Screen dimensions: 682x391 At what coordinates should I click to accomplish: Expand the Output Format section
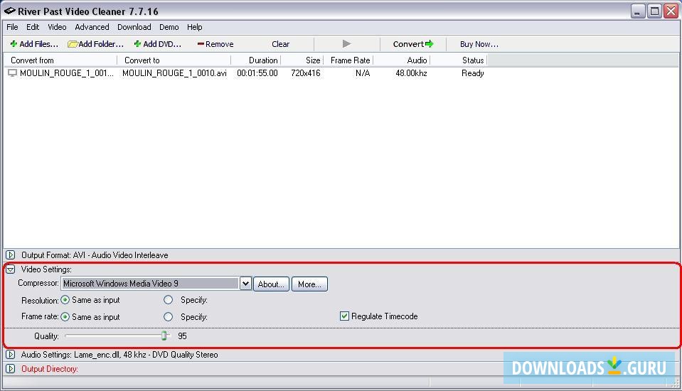(11, 255)
